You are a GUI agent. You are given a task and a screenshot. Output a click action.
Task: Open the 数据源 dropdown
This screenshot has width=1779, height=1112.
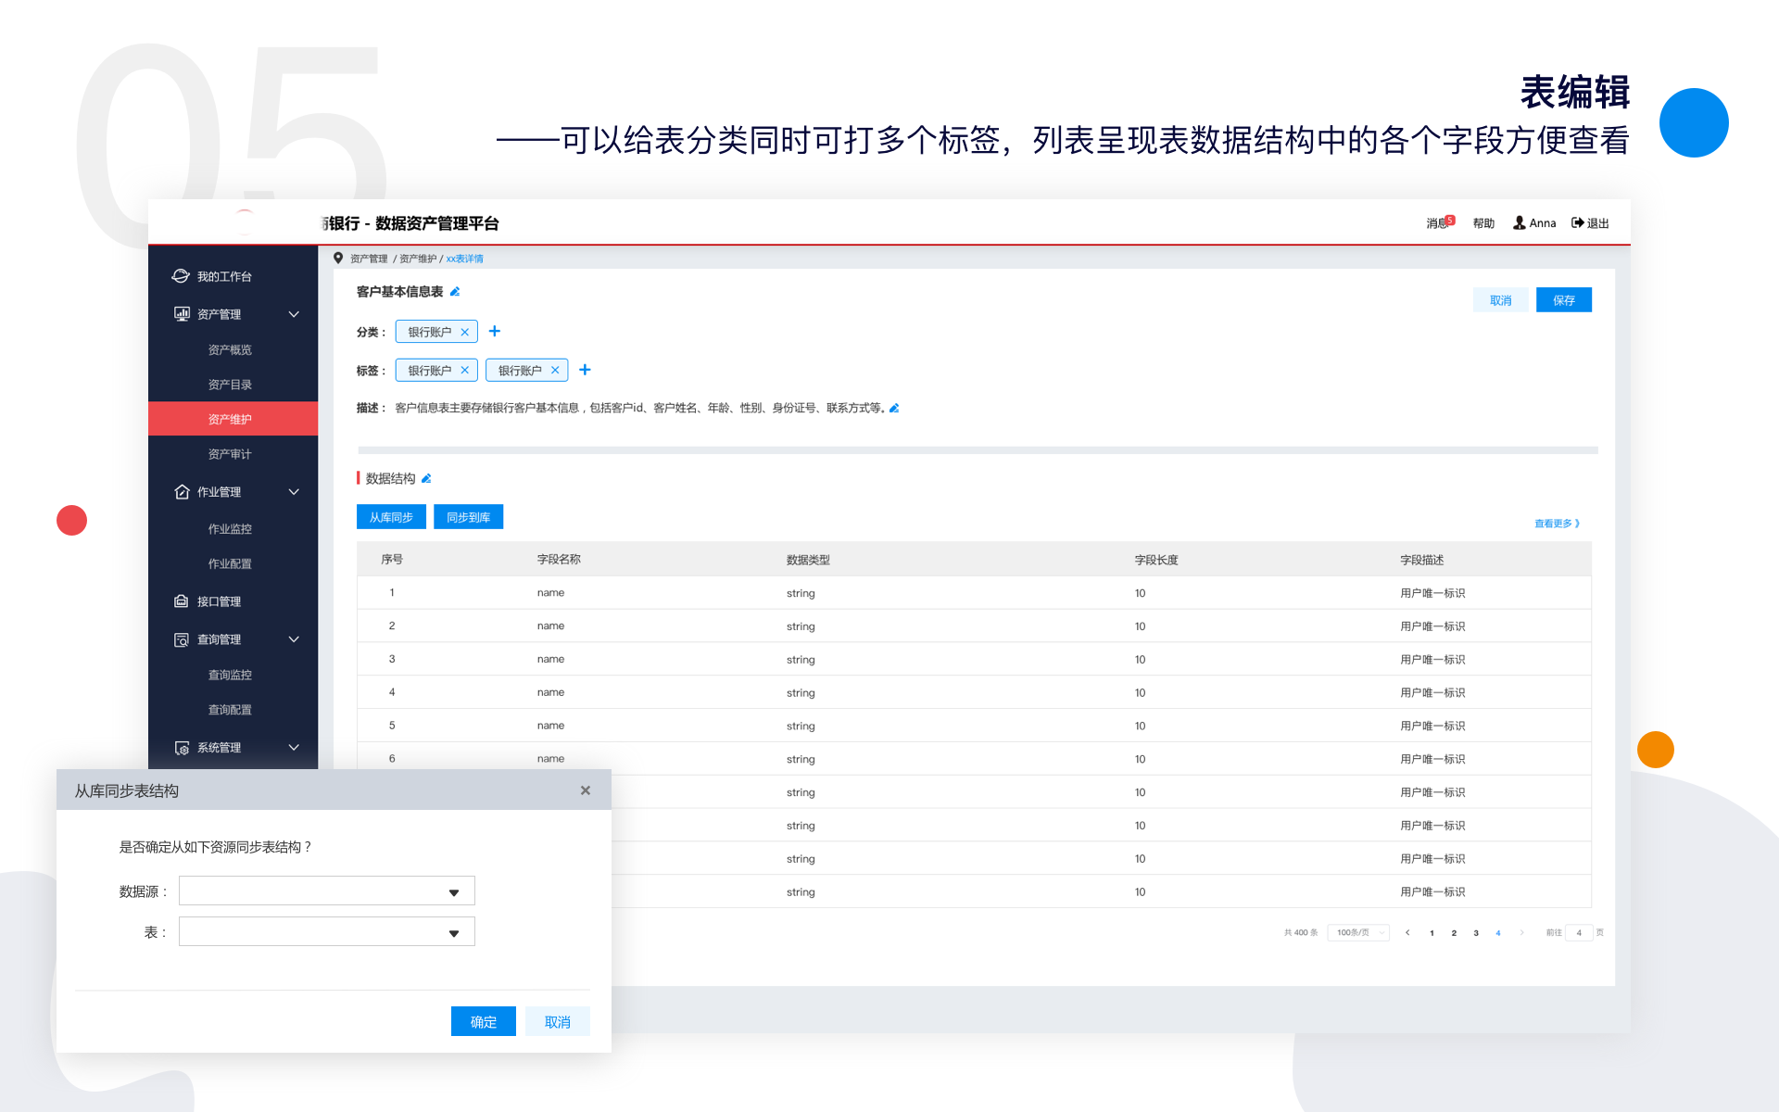point(326,891)
